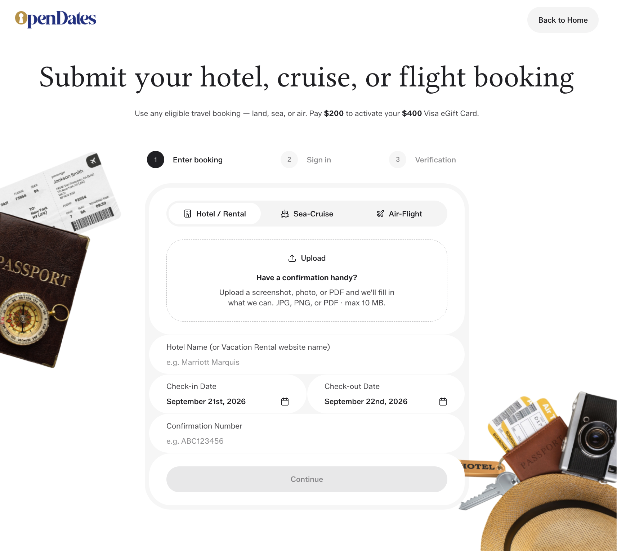Open the check-in date calendar icon
This screenshot has height=551, width=617.
click(285, 402)
